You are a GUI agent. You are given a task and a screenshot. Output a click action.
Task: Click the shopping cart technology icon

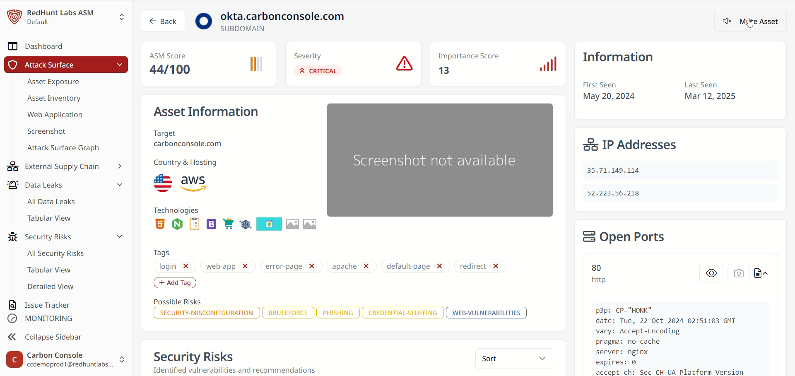pyautogui.click(x=228, y=224)
